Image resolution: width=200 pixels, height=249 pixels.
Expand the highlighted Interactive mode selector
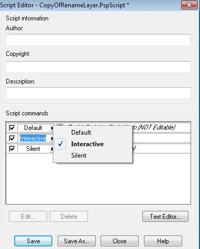(x=36, y=138)
